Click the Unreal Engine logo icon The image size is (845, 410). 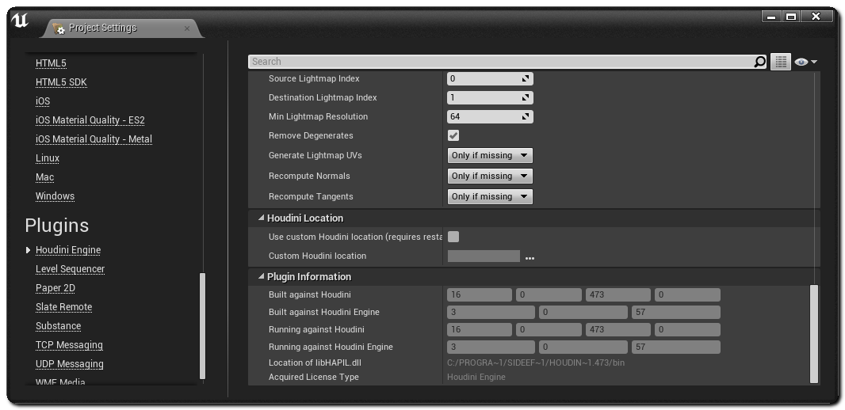pos(20,21)
